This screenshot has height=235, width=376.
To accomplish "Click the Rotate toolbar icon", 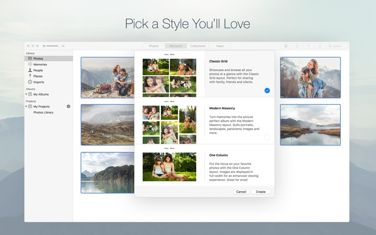I will coord(320,46).
